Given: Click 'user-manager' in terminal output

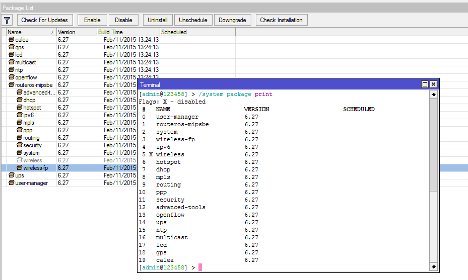Looking at the screenshot, I should [177, 117].
